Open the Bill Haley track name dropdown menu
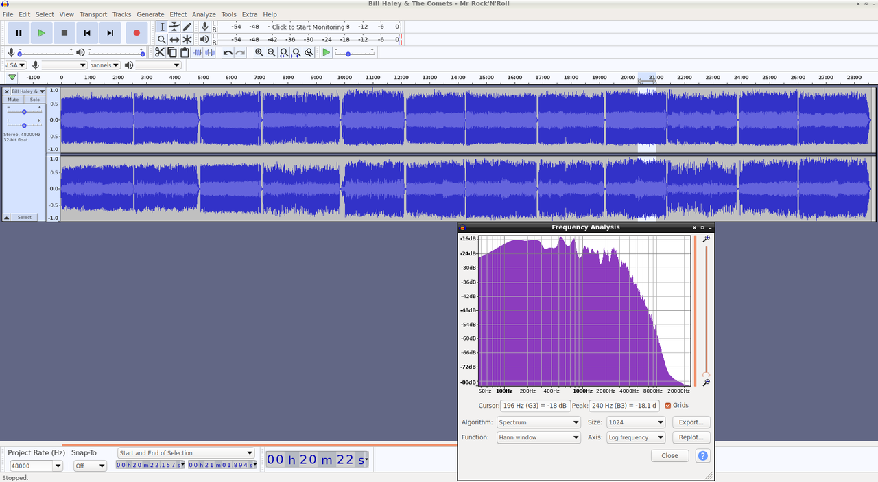Screen dimensions: 878x482 (28, 91)
